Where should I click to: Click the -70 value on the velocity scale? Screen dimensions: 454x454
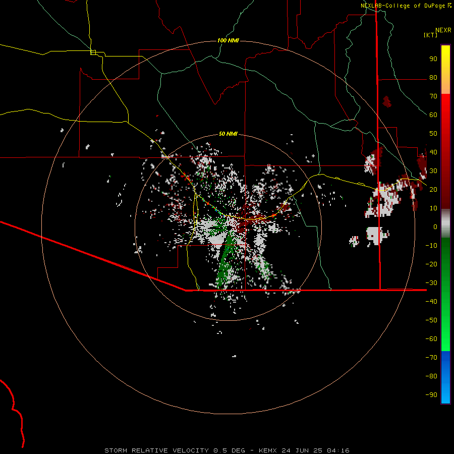coord(431,357)
